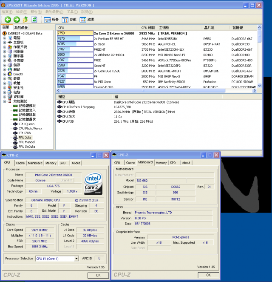Select the 顯示器 display icon in tree
Screen dimensions: 272x282
tap(10, 56)
